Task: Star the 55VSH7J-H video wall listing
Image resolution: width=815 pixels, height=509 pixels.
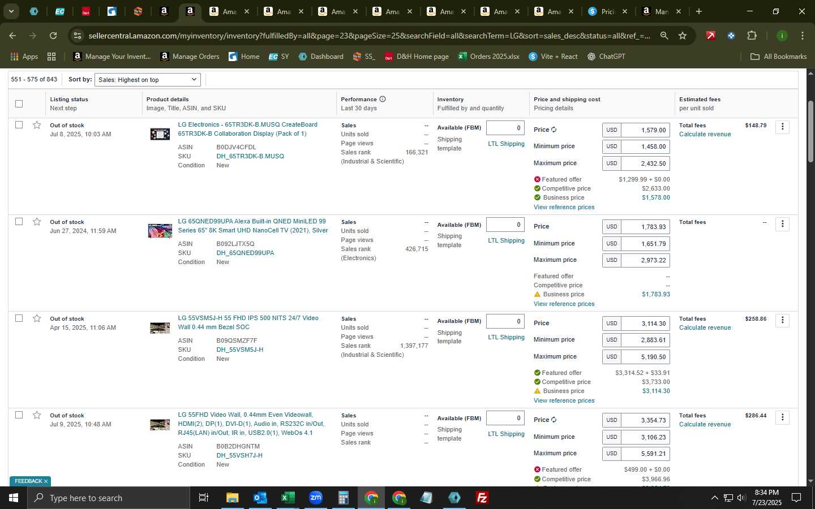Action: click(x=37, y=415)
